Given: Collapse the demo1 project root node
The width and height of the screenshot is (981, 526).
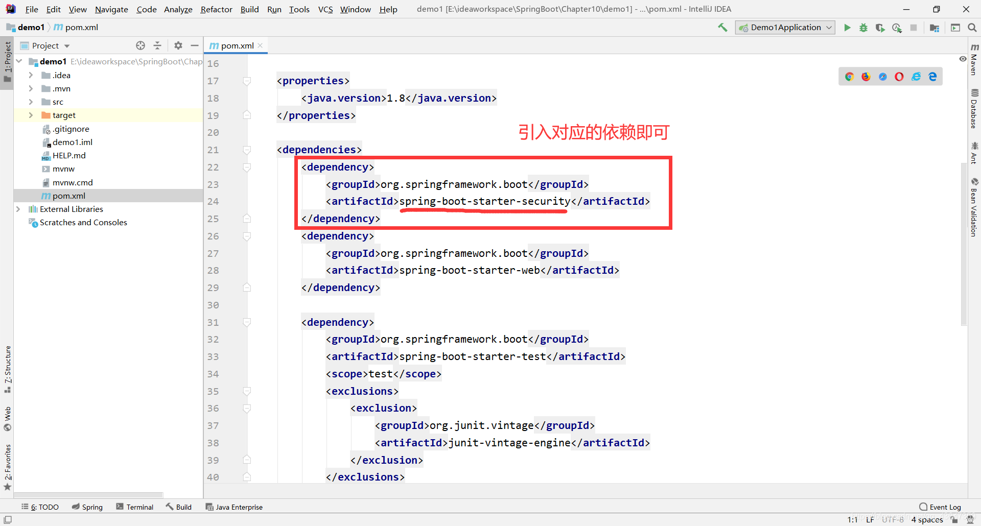Looking at the screenshot, I should click(x=19, y=61).
